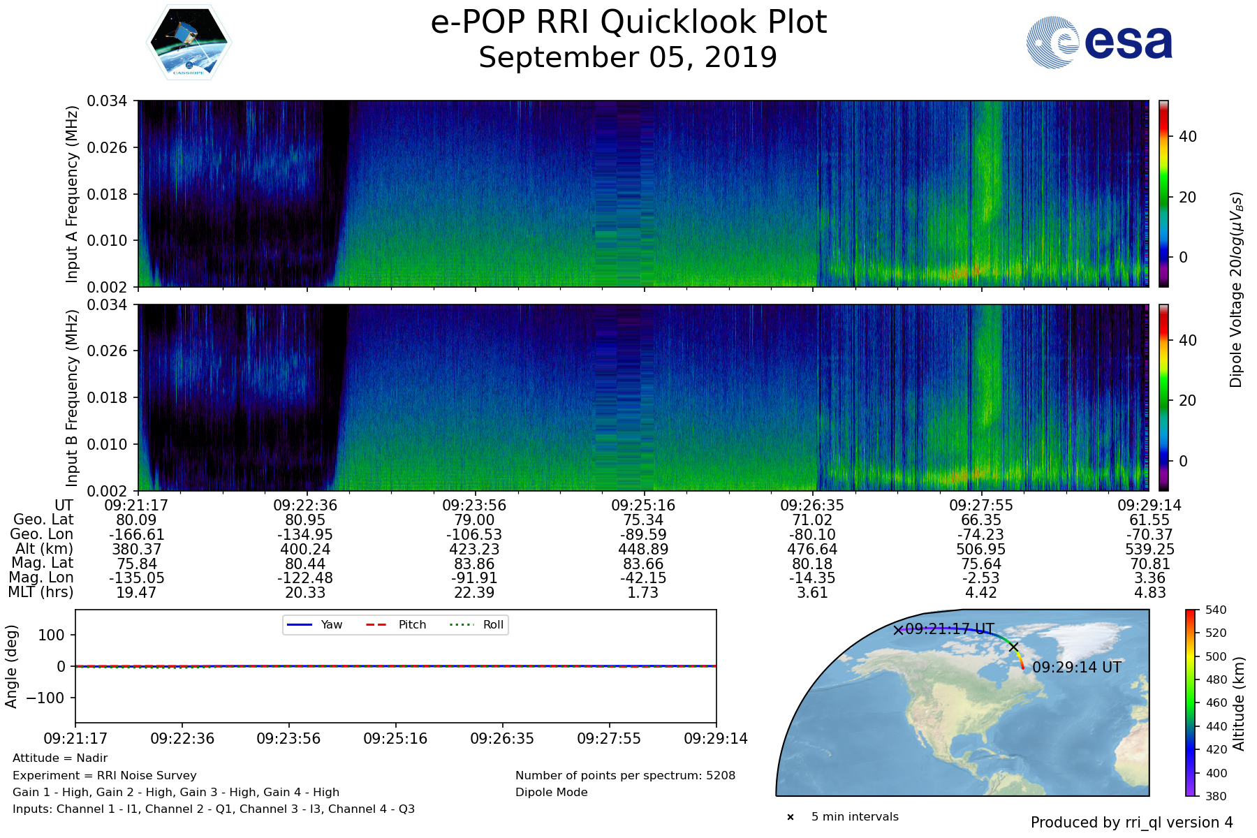Image resolution: width=1257 pixels, height=838 pixels.
Task: Click the x marker midway along the orbit track
Action: (1013, 647)
